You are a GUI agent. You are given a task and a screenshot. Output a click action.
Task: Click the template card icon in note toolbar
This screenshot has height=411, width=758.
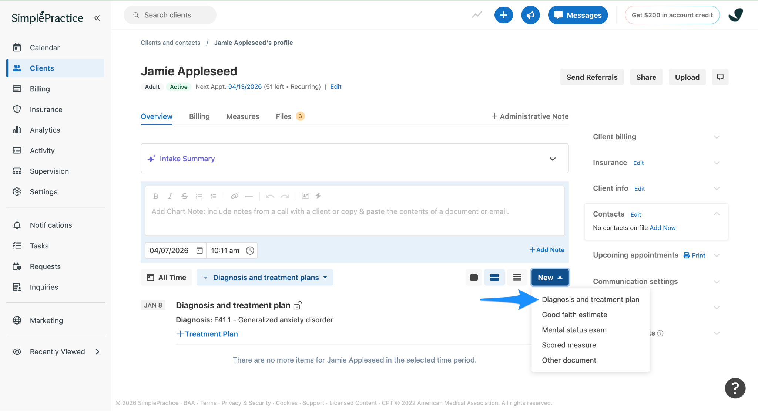pyautogui.click(x=305, y=196)
